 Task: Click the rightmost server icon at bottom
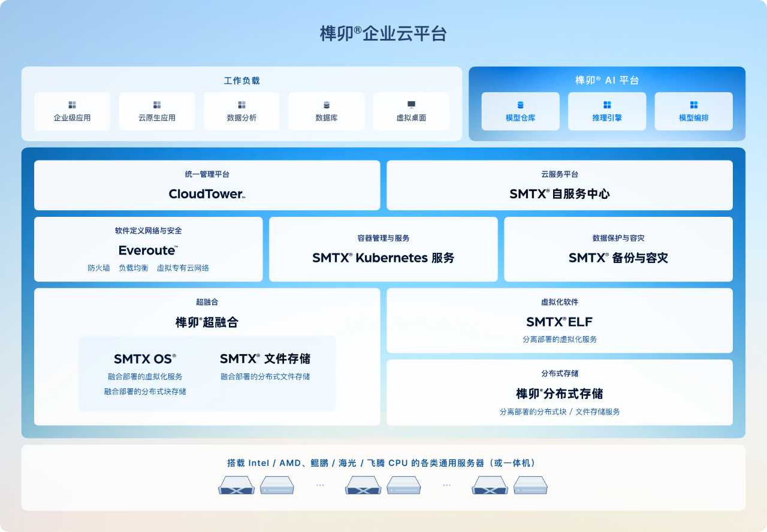(x=530, y=485)
